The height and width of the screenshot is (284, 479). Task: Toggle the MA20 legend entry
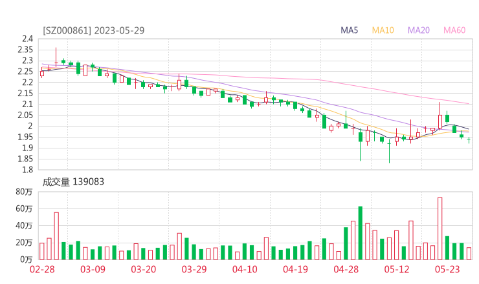point(419,30)
